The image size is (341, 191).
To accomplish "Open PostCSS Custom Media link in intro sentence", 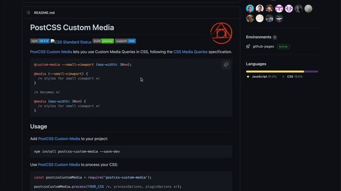I will (51, 52).
